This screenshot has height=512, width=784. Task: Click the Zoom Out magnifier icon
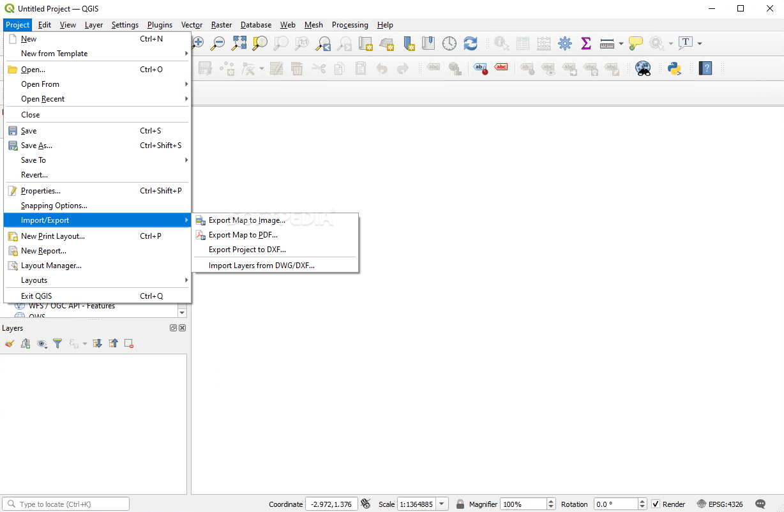(218, 43)
